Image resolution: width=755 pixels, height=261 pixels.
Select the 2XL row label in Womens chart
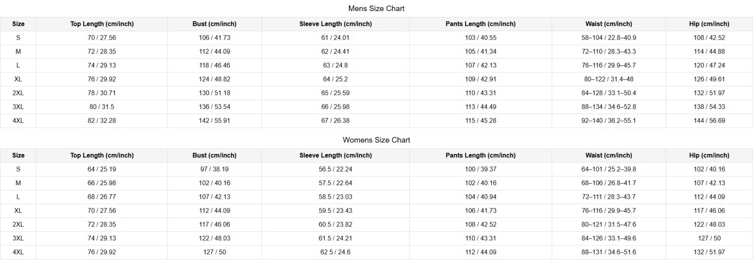[18, 224]
